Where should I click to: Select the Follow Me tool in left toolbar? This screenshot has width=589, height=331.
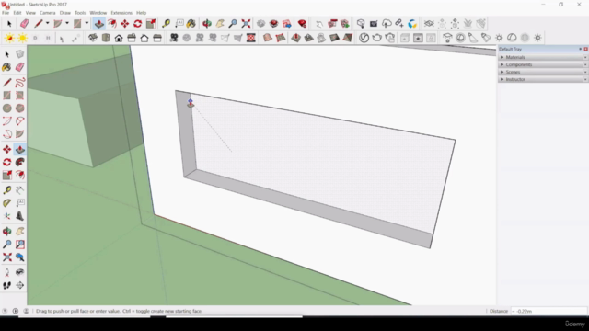coord(20,162)
